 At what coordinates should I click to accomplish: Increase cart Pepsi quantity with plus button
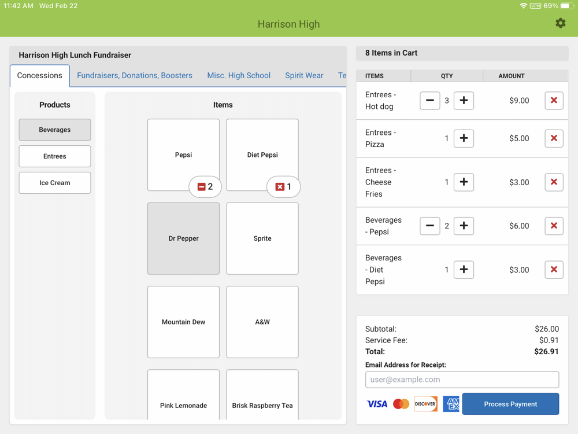464,226
